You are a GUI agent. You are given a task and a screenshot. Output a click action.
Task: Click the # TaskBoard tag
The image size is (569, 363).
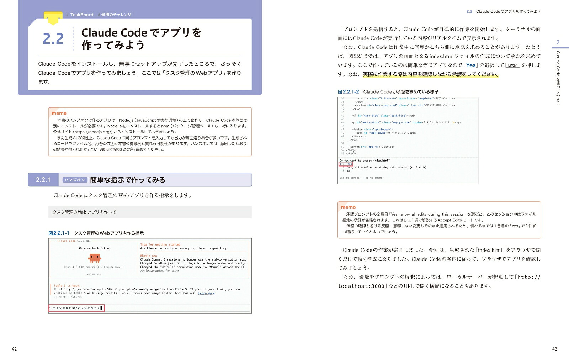[x=80, y=15]
